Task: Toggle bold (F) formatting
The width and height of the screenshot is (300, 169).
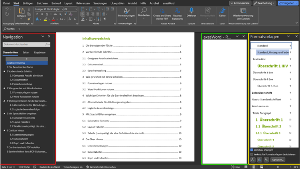Action: [x=37, y=14]
